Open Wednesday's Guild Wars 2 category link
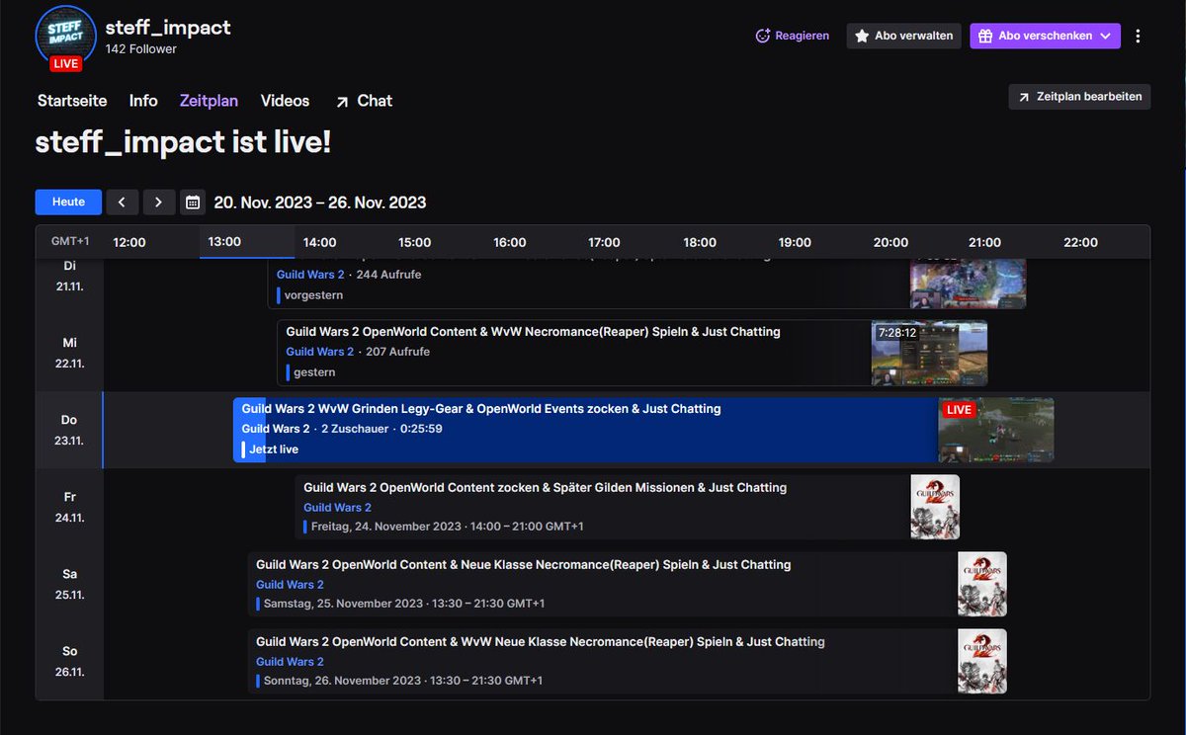 tap(319, 352)
